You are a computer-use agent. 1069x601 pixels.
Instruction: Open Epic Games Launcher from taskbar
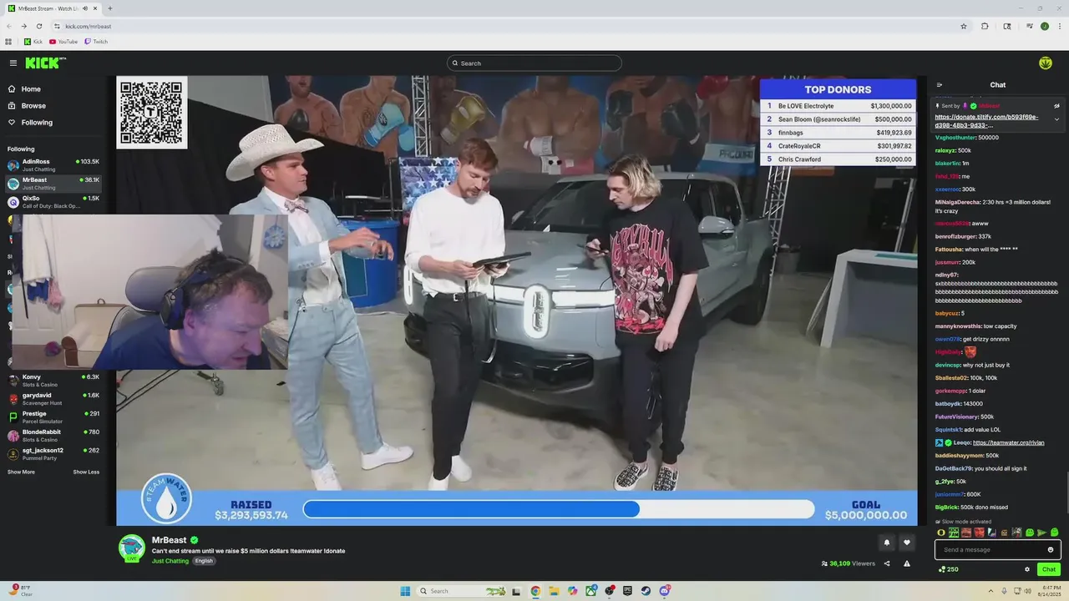(627, 591)
